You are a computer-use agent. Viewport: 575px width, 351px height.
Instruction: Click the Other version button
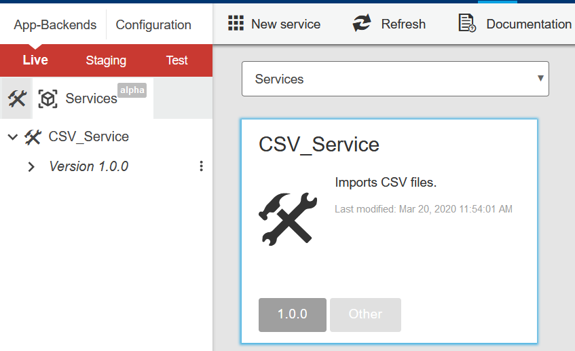click(365, 315)
